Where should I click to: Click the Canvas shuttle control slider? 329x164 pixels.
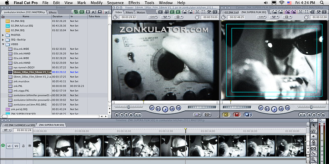[x=312, y=107]
